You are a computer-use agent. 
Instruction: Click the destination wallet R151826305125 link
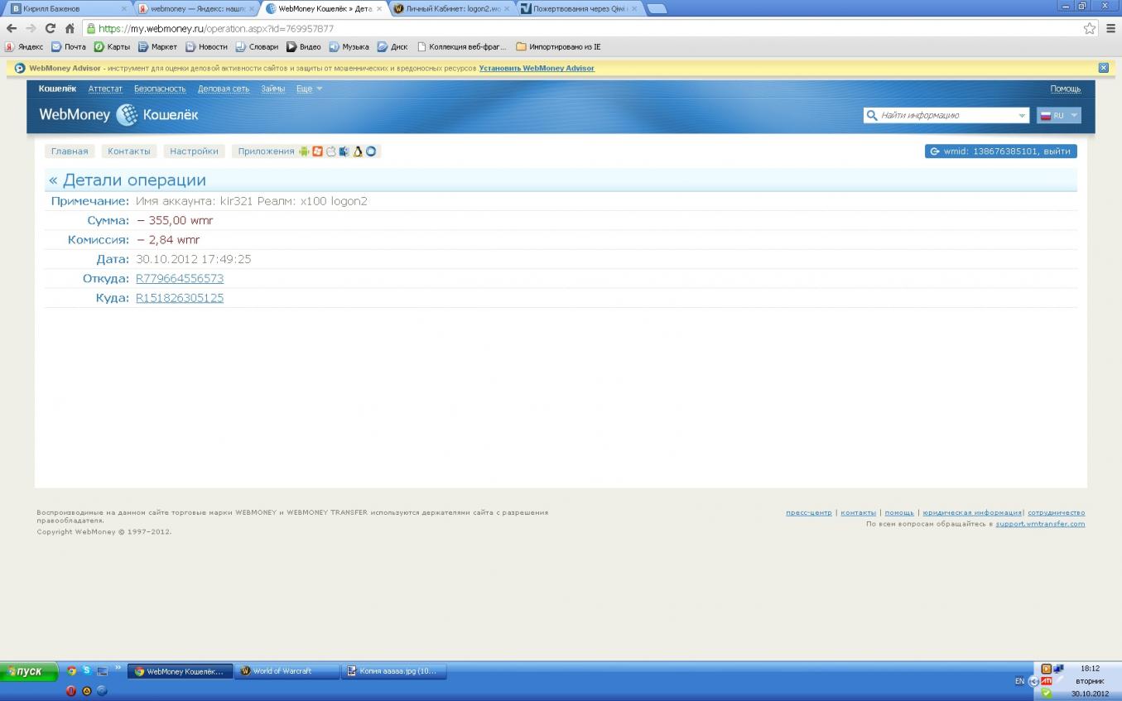point(180,298)
